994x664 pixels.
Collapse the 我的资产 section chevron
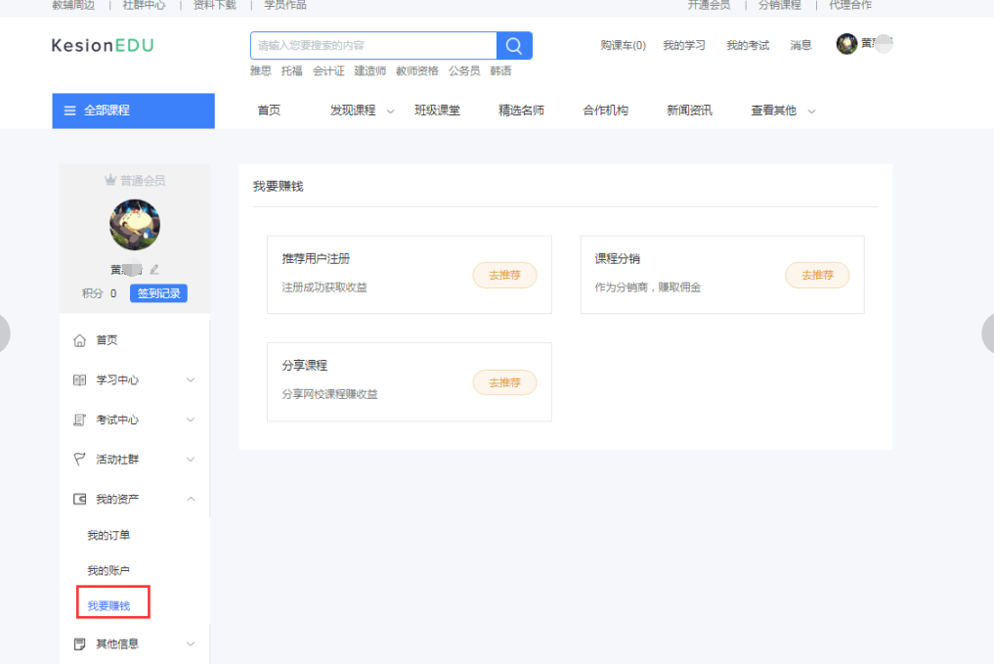[x=191, y=499]
